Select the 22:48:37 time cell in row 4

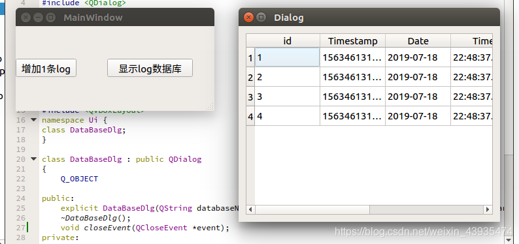coord(472,116)
